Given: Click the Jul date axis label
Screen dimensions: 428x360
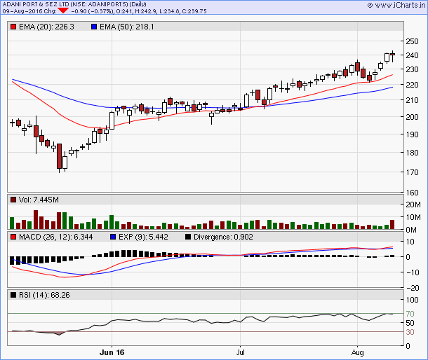Looking at the screenshot, I should [x=240, y=352].
